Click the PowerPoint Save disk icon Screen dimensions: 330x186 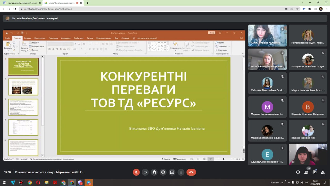tap(7, 33)
